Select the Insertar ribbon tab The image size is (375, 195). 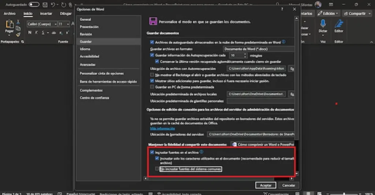click(x=46, y=14)
